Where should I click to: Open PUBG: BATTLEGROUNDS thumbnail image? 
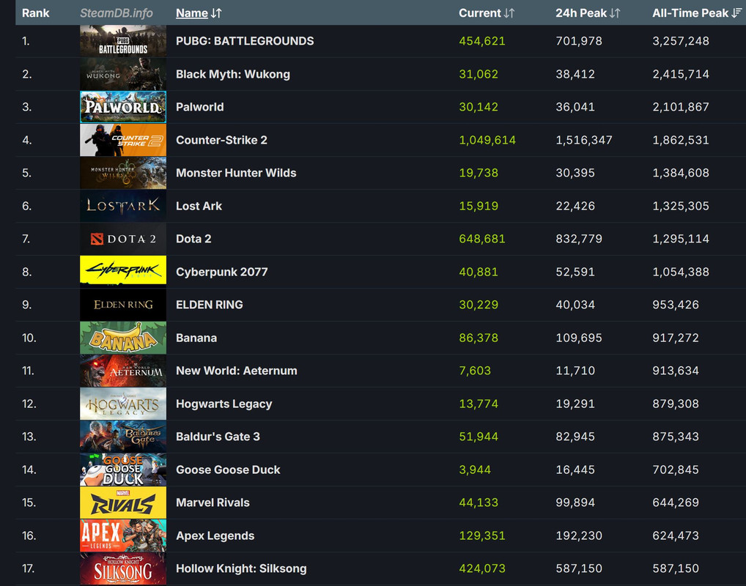pos(123,41)
